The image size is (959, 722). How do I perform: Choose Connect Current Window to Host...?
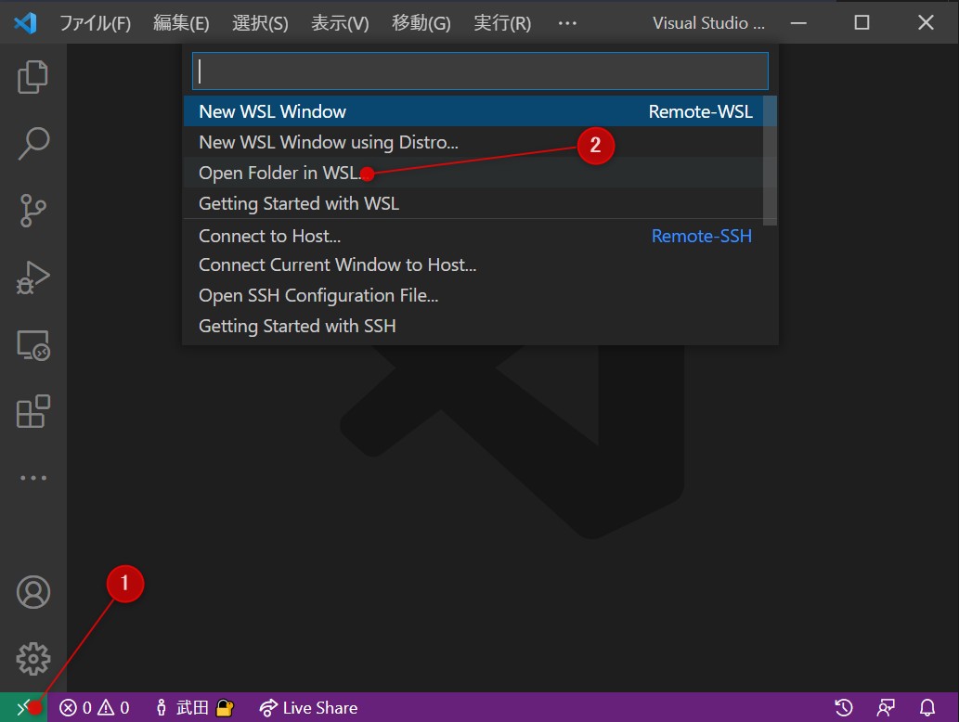click(x=473, y=264)
